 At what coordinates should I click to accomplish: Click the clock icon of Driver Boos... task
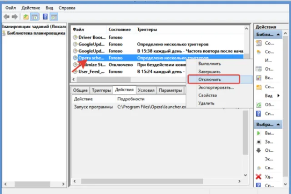tap(75, 37)
